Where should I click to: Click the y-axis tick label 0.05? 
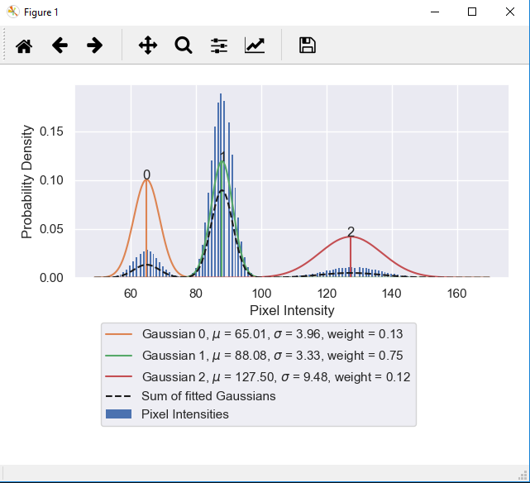(51, 229)
